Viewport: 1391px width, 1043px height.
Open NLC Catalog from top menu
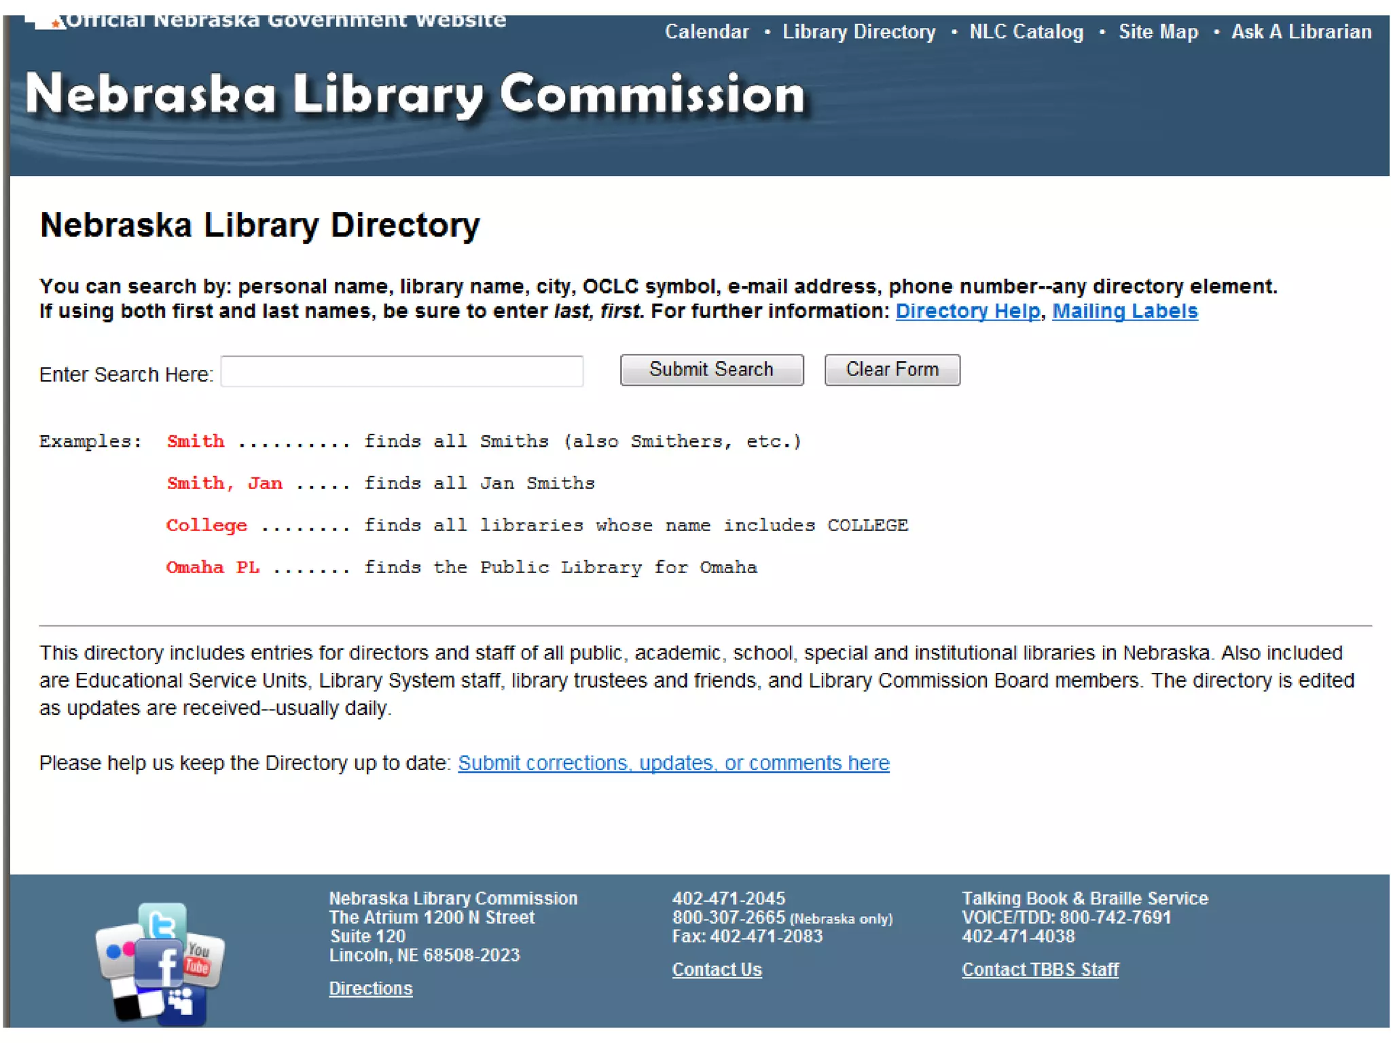tap(1026, 32)
